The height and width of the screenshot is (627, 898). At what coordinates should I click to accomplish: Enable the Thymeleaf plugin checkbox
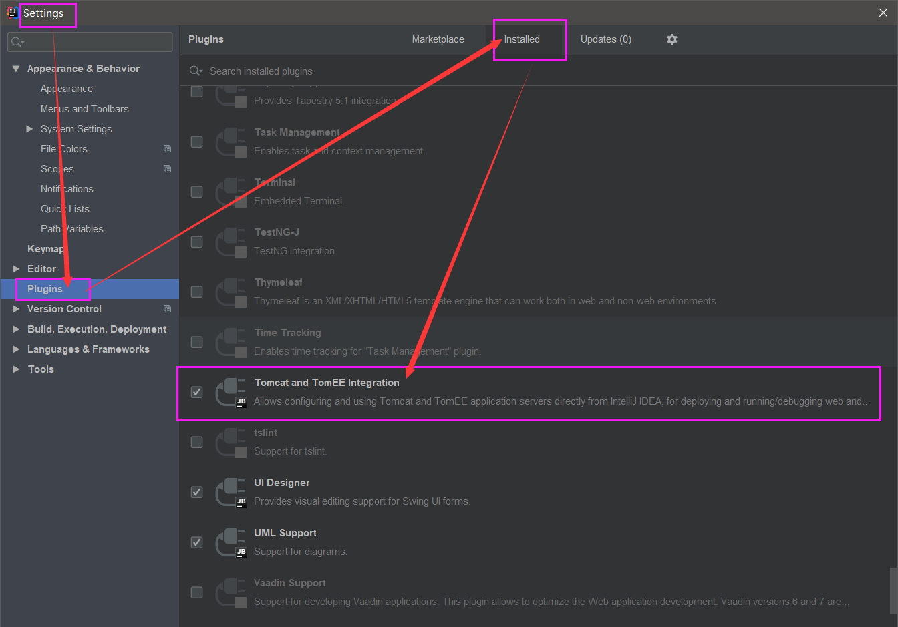(x=196, y=292)
